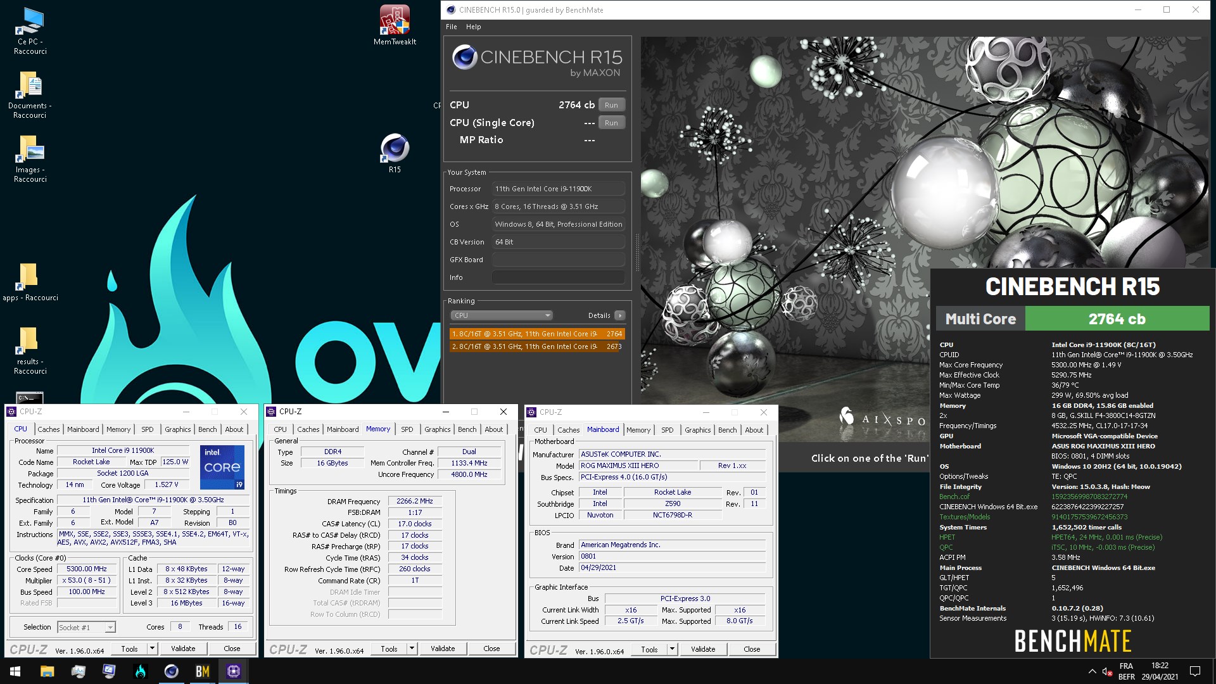The width and height of the screenshot is (1216, 684).
Task: Open the Images shortcut icon
Action: [30, 158]
